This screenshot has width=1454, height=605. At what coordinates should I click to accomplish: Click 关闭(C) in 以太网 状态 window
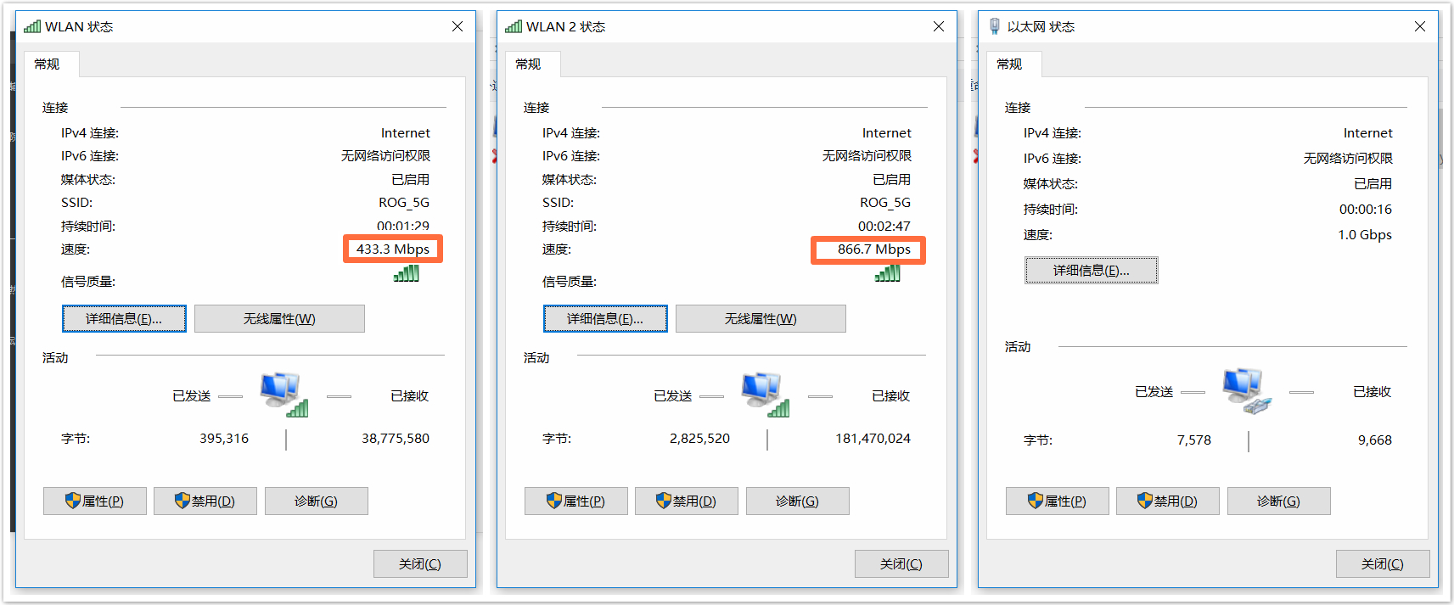[1383, 564]
